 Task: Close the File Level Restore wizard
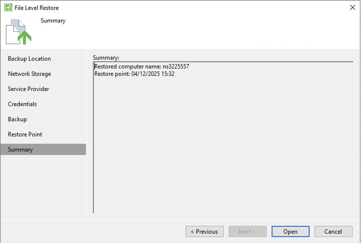pyautogui.click(x=352, y=7)
